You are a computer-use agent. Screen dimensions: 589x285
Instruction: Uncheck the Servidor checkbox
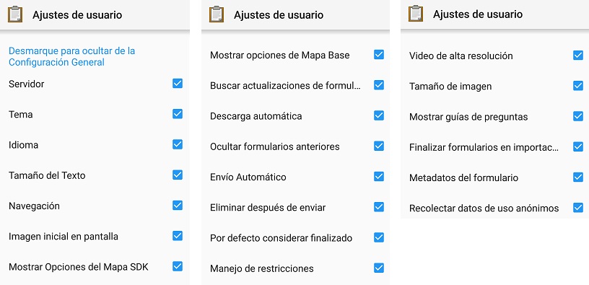coord(178,84)
